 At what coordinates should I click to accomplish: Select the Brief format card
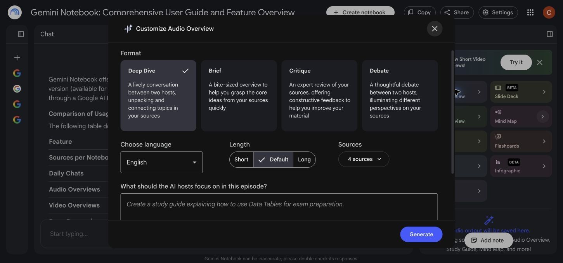[x=239, y=96]
